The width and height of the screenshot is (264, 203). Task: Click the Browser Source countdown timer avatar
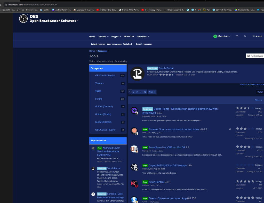pos(134,131)
